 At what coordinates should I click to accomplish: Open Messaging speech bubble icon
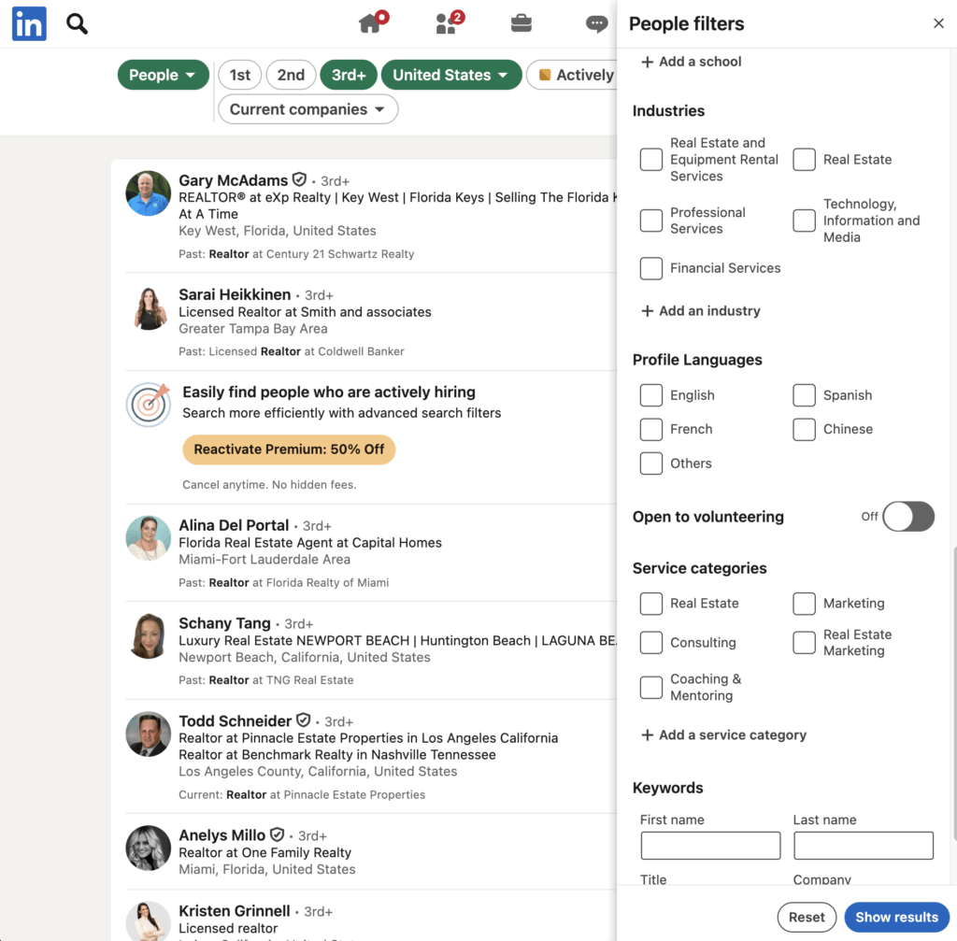(x=596, y=24)
